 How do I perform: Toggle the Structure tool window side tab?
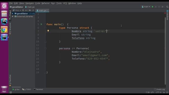point(10,29)
